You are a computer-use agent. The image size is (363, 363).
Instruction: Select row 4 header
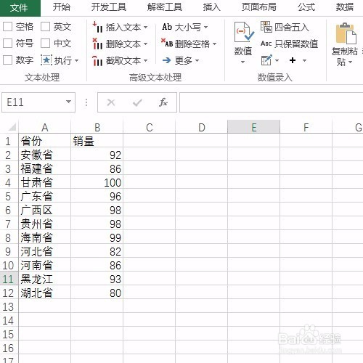pyautogui.click(x=9, y=182)
